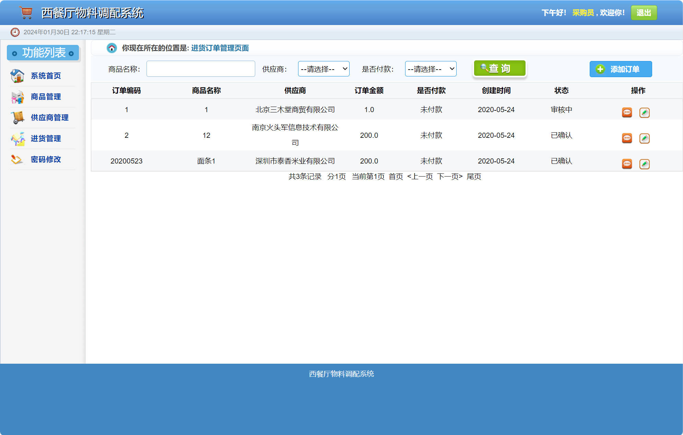Click the edit pencil icon on order 1
683x435 pixels.
coord(645,112)
